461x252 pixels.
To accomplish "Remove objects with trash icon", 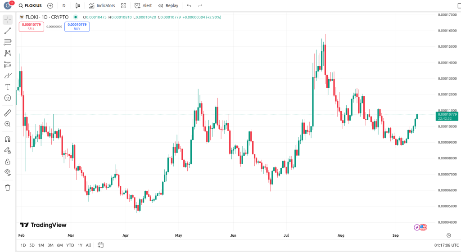I will coord(8,188).
